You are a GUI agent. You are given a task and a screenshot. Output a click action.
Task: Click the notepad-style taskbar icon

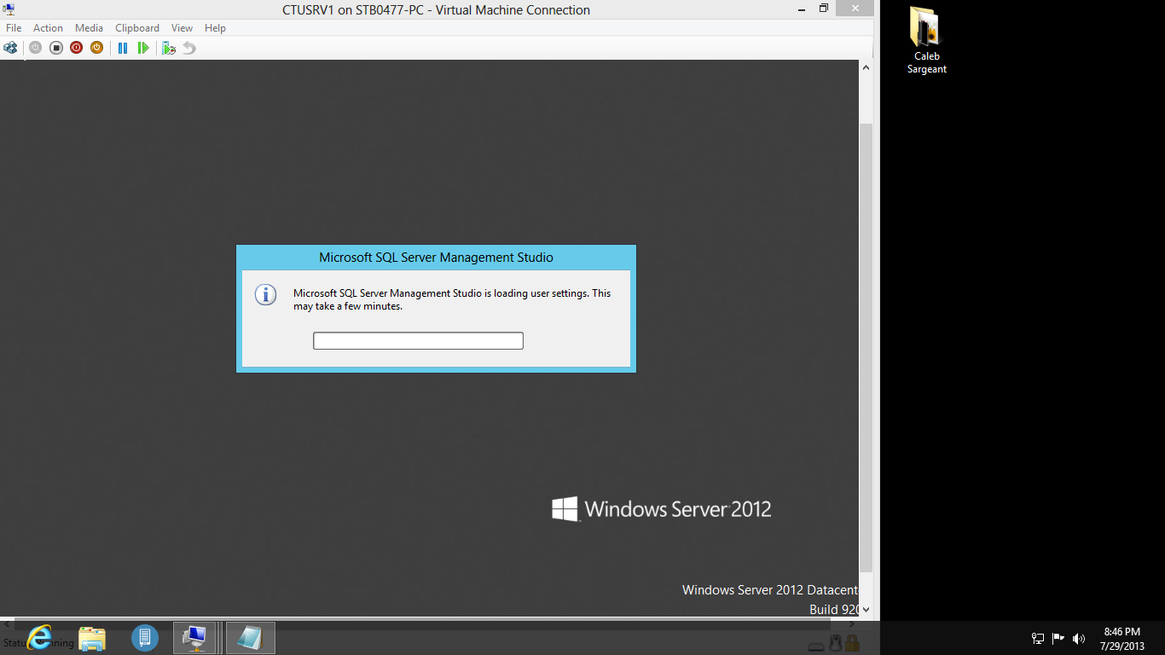[x=250, y=637]
